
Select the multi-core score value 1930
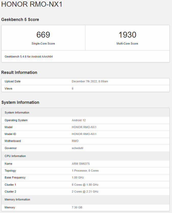[x=127, y=35]
